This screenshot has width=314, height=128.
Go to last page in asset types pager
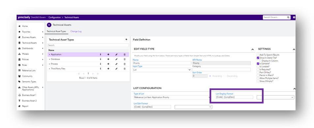98,74
